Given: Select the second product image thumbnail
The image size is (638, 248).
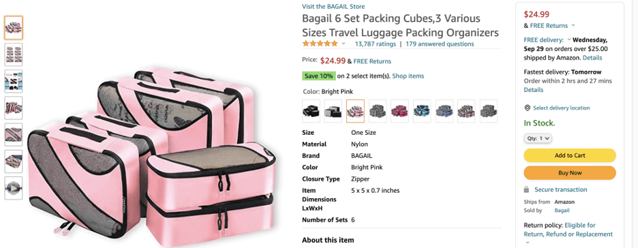Looking at the screenshot, I should 14,55.
